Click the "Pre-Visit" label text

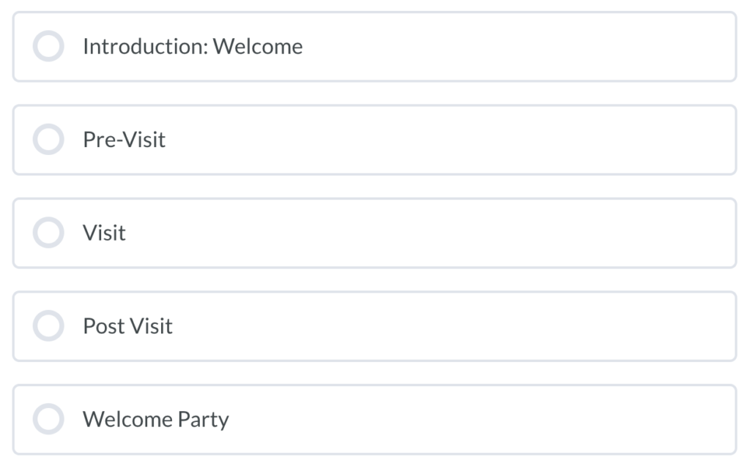click(124, 140)
